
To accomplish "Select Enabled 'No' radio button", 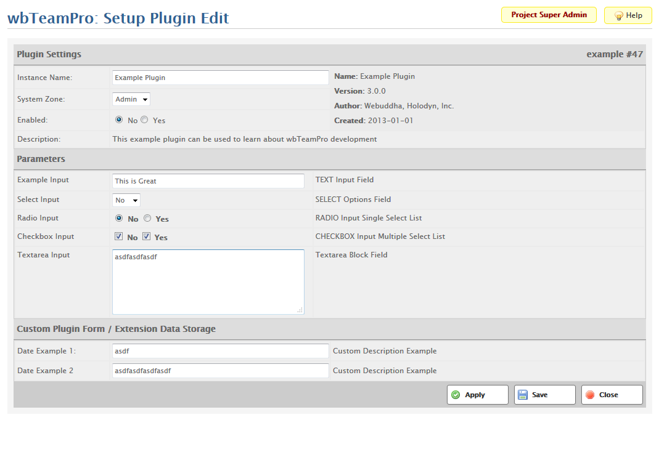I will pyautogui.click(x=119, y=120).
